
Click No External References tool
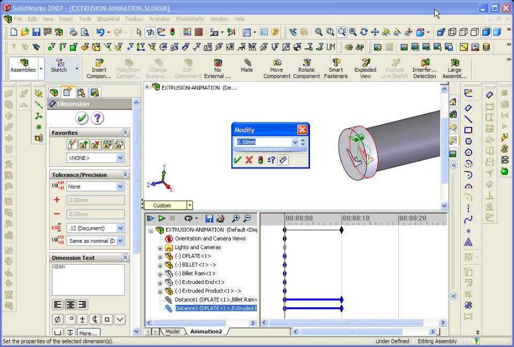click(x=217, y=69)
